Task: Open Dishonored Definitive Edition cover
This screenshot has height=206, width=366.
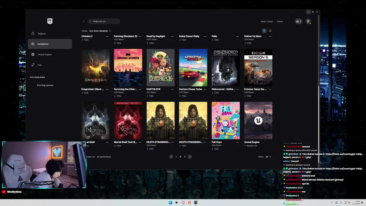Action: click(x=226, y=68)
